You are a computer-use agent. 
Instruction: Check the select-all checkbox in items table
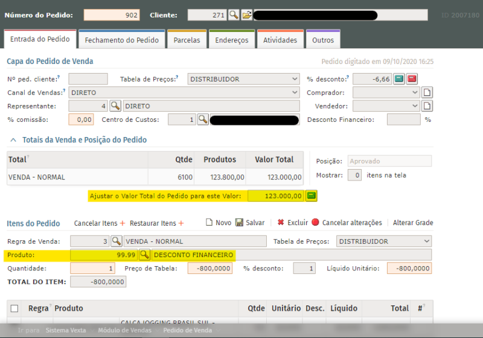click(x=14, y=308)
